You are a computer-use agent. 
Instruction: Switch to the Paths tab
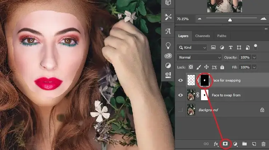[222, 36]
